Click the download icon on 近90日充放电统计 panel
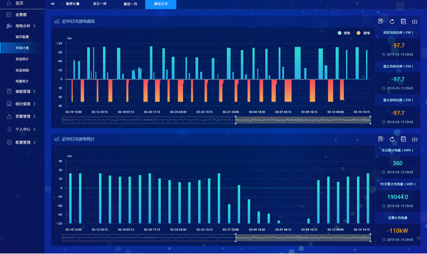This screenshot has width=427, height=254. 415,139
